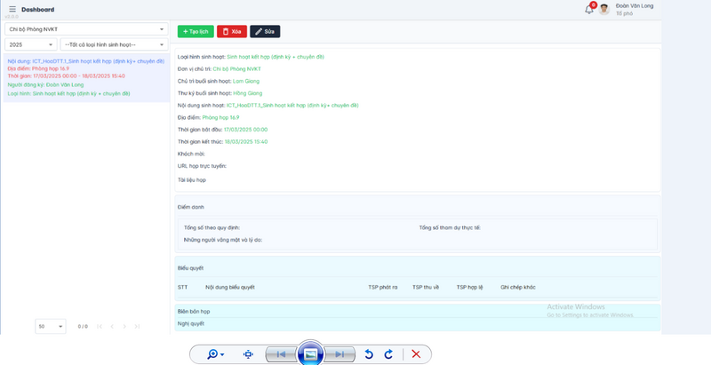The image size is (711, 365).
Task: Select the ICT_HoaDTT.1 meeting entry in the list
Action: 85,77
